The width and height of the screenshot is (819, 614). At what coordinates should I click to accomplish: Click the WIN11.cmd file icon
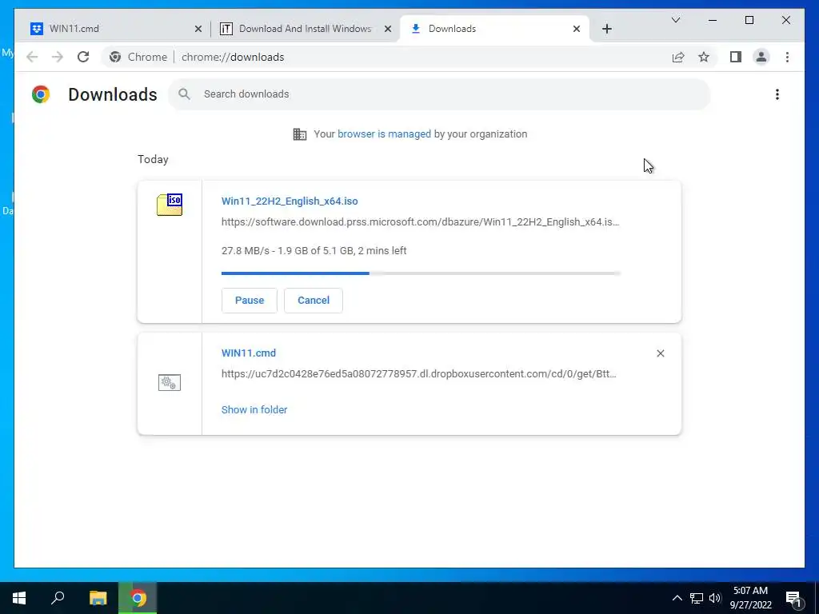click(x=170, y=383)
